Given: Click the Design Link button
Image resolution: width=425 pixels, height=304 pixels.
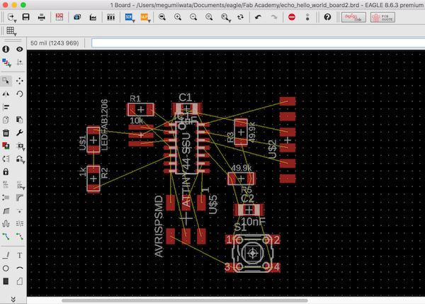Looking at the screenshot, I should point(353,17).
